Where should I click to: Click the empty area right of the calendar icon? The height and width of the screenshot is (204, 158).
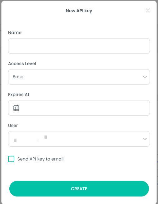pyautogui.click(x=84, y=108)
